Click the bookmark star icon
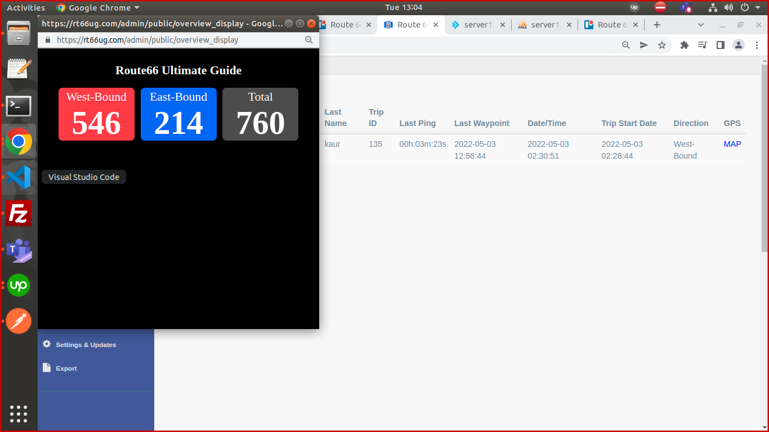 pyautogui.click(x=662, y=45)
